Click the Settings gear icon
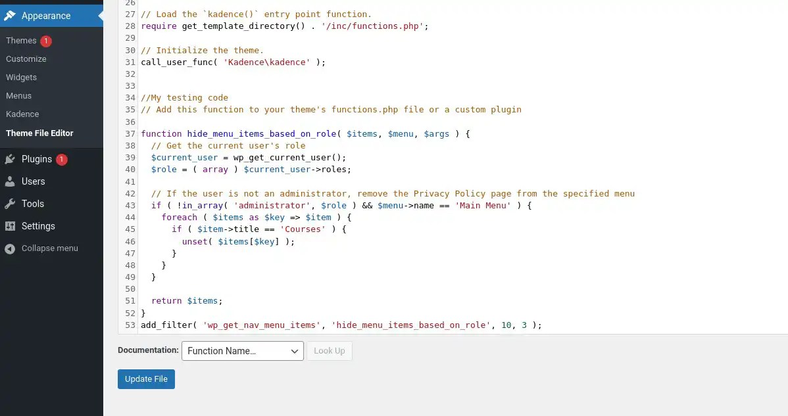788x416 pixels. coord(11,226)
